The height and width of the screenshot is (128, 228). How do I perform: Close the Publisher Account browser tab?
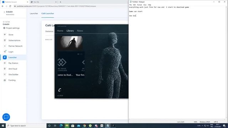pos(27,2)
